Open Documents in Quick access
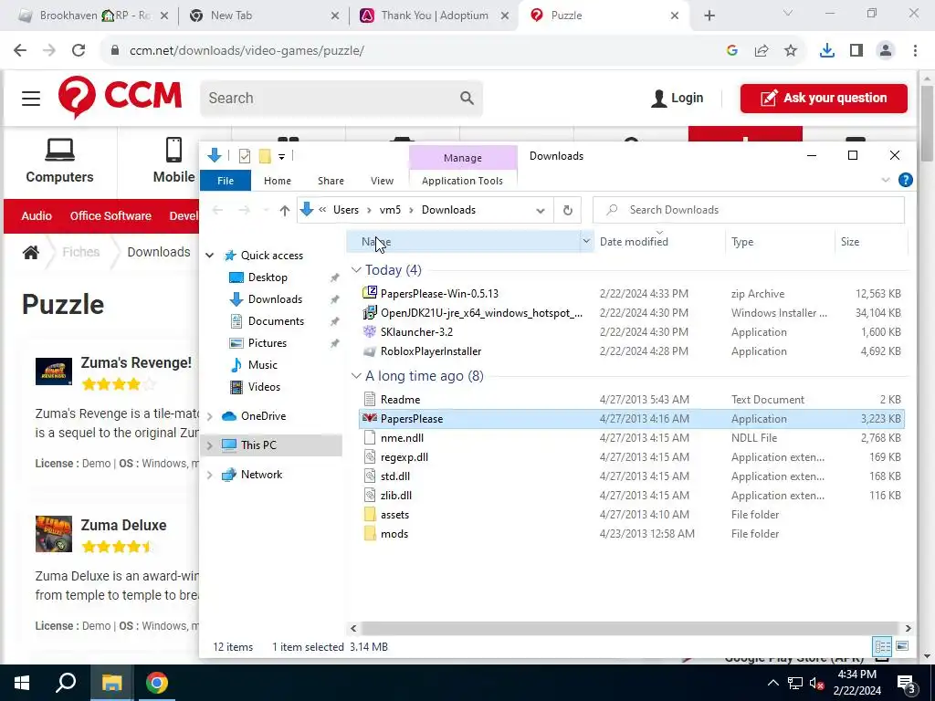This screenshot has height=701, width=935. tap(276, 321)
